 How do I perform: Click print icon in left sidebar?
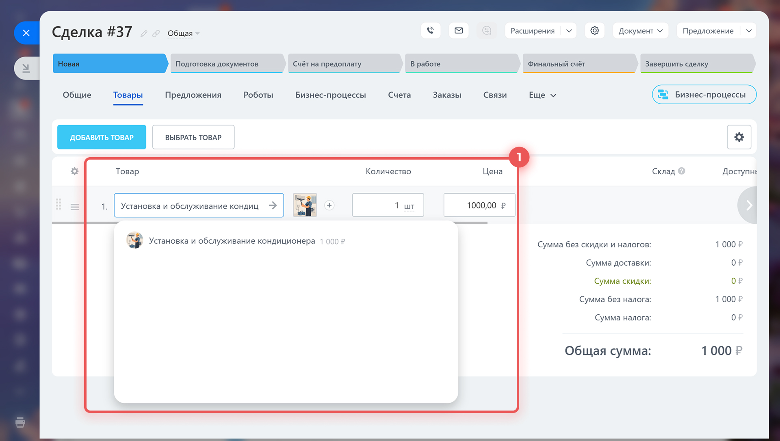20,422
